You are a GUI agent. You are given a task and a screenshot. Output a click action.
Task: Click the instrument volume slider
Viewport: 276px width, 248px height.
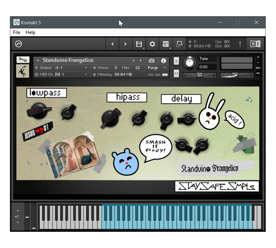click(237, 75)
